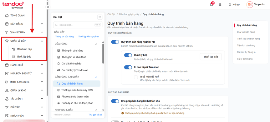Screen dimensions: 270x122
Task: Check the In cả món đã huỷ checkbox
Action: [136, 77]
